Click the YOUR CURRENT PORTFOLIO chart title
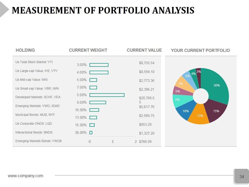The image size is (249, 187). pos(200,51)
